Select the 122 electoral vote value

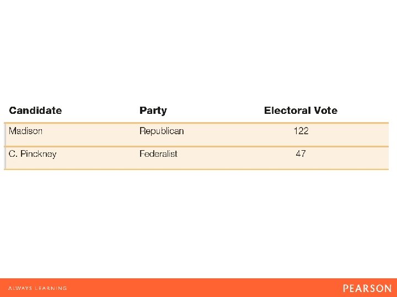point(301,131)
